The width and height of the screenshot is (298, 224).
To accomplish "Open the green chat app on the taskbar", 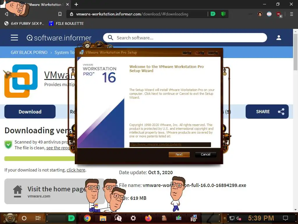I will [72, 218].
